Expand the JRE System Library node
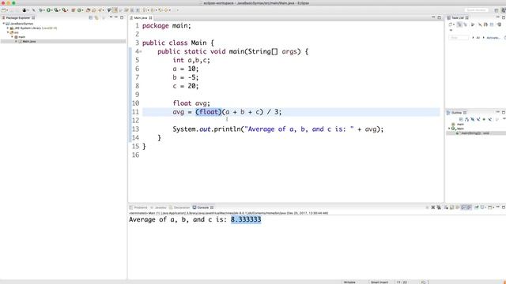This screenshot has width=506, height=284. 8,28
